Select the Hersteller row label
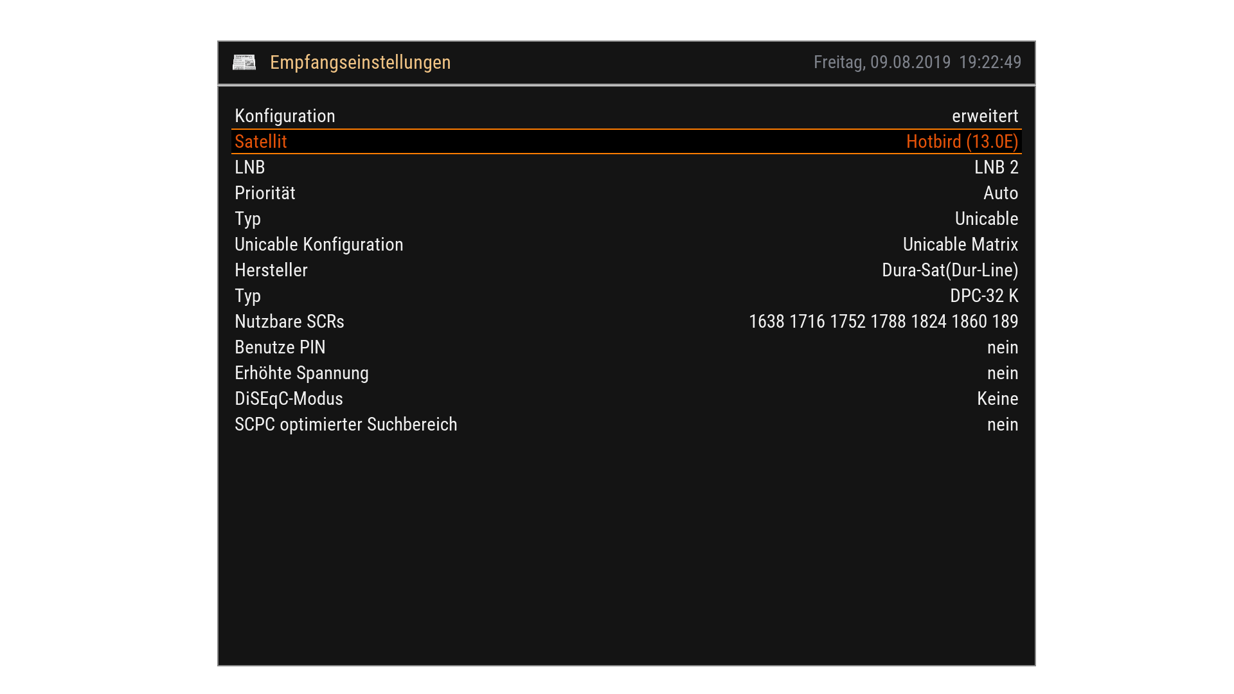Screen dimensions: 1234x694 271,271
